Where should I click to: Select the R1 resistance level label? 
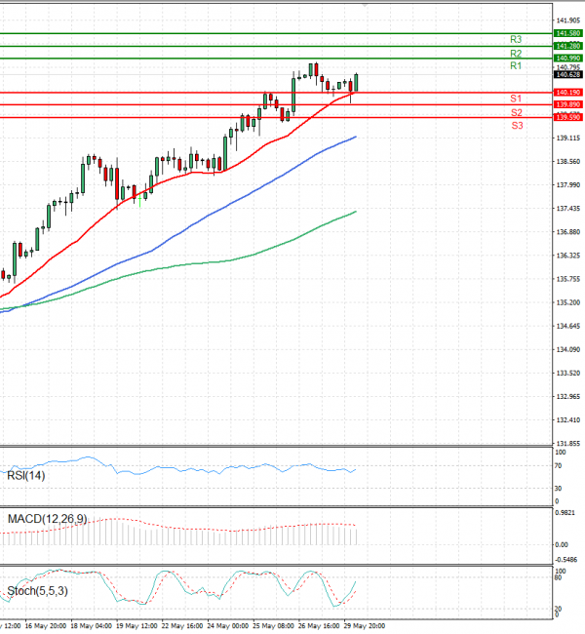[516, 65]
